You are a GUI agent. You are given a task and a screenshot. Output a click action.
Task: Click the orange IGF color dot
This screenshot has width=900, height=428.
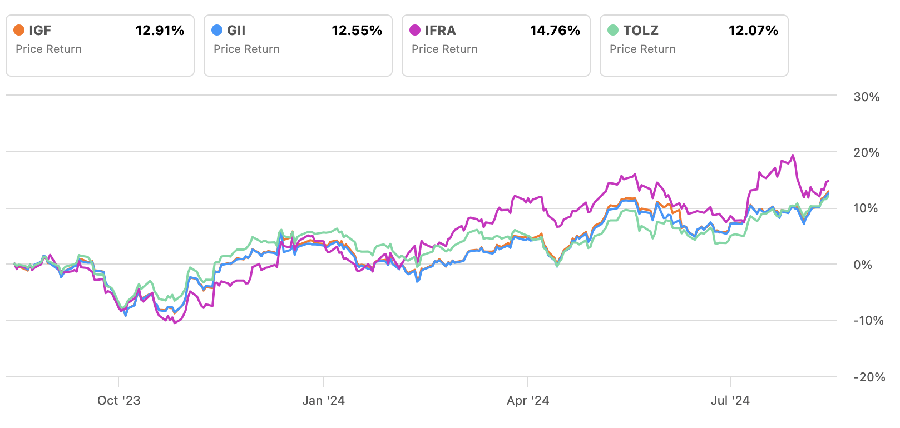tap(19, 31)
